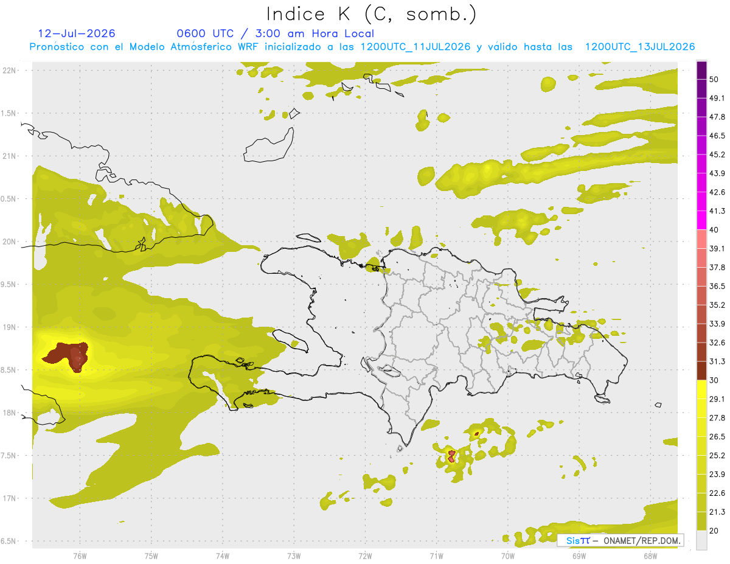Screen dimensions: 730x564
Task: Click the colorbar value "45.2"
Action: click(x=717, y=155)
